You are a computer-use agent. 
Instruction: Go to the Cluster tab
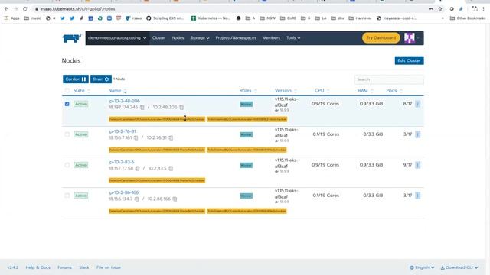(158, 38)
